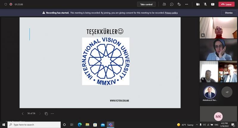This screenshot has width=238, height=128.
Task: Click the share content icon
Action: point(213,4)
